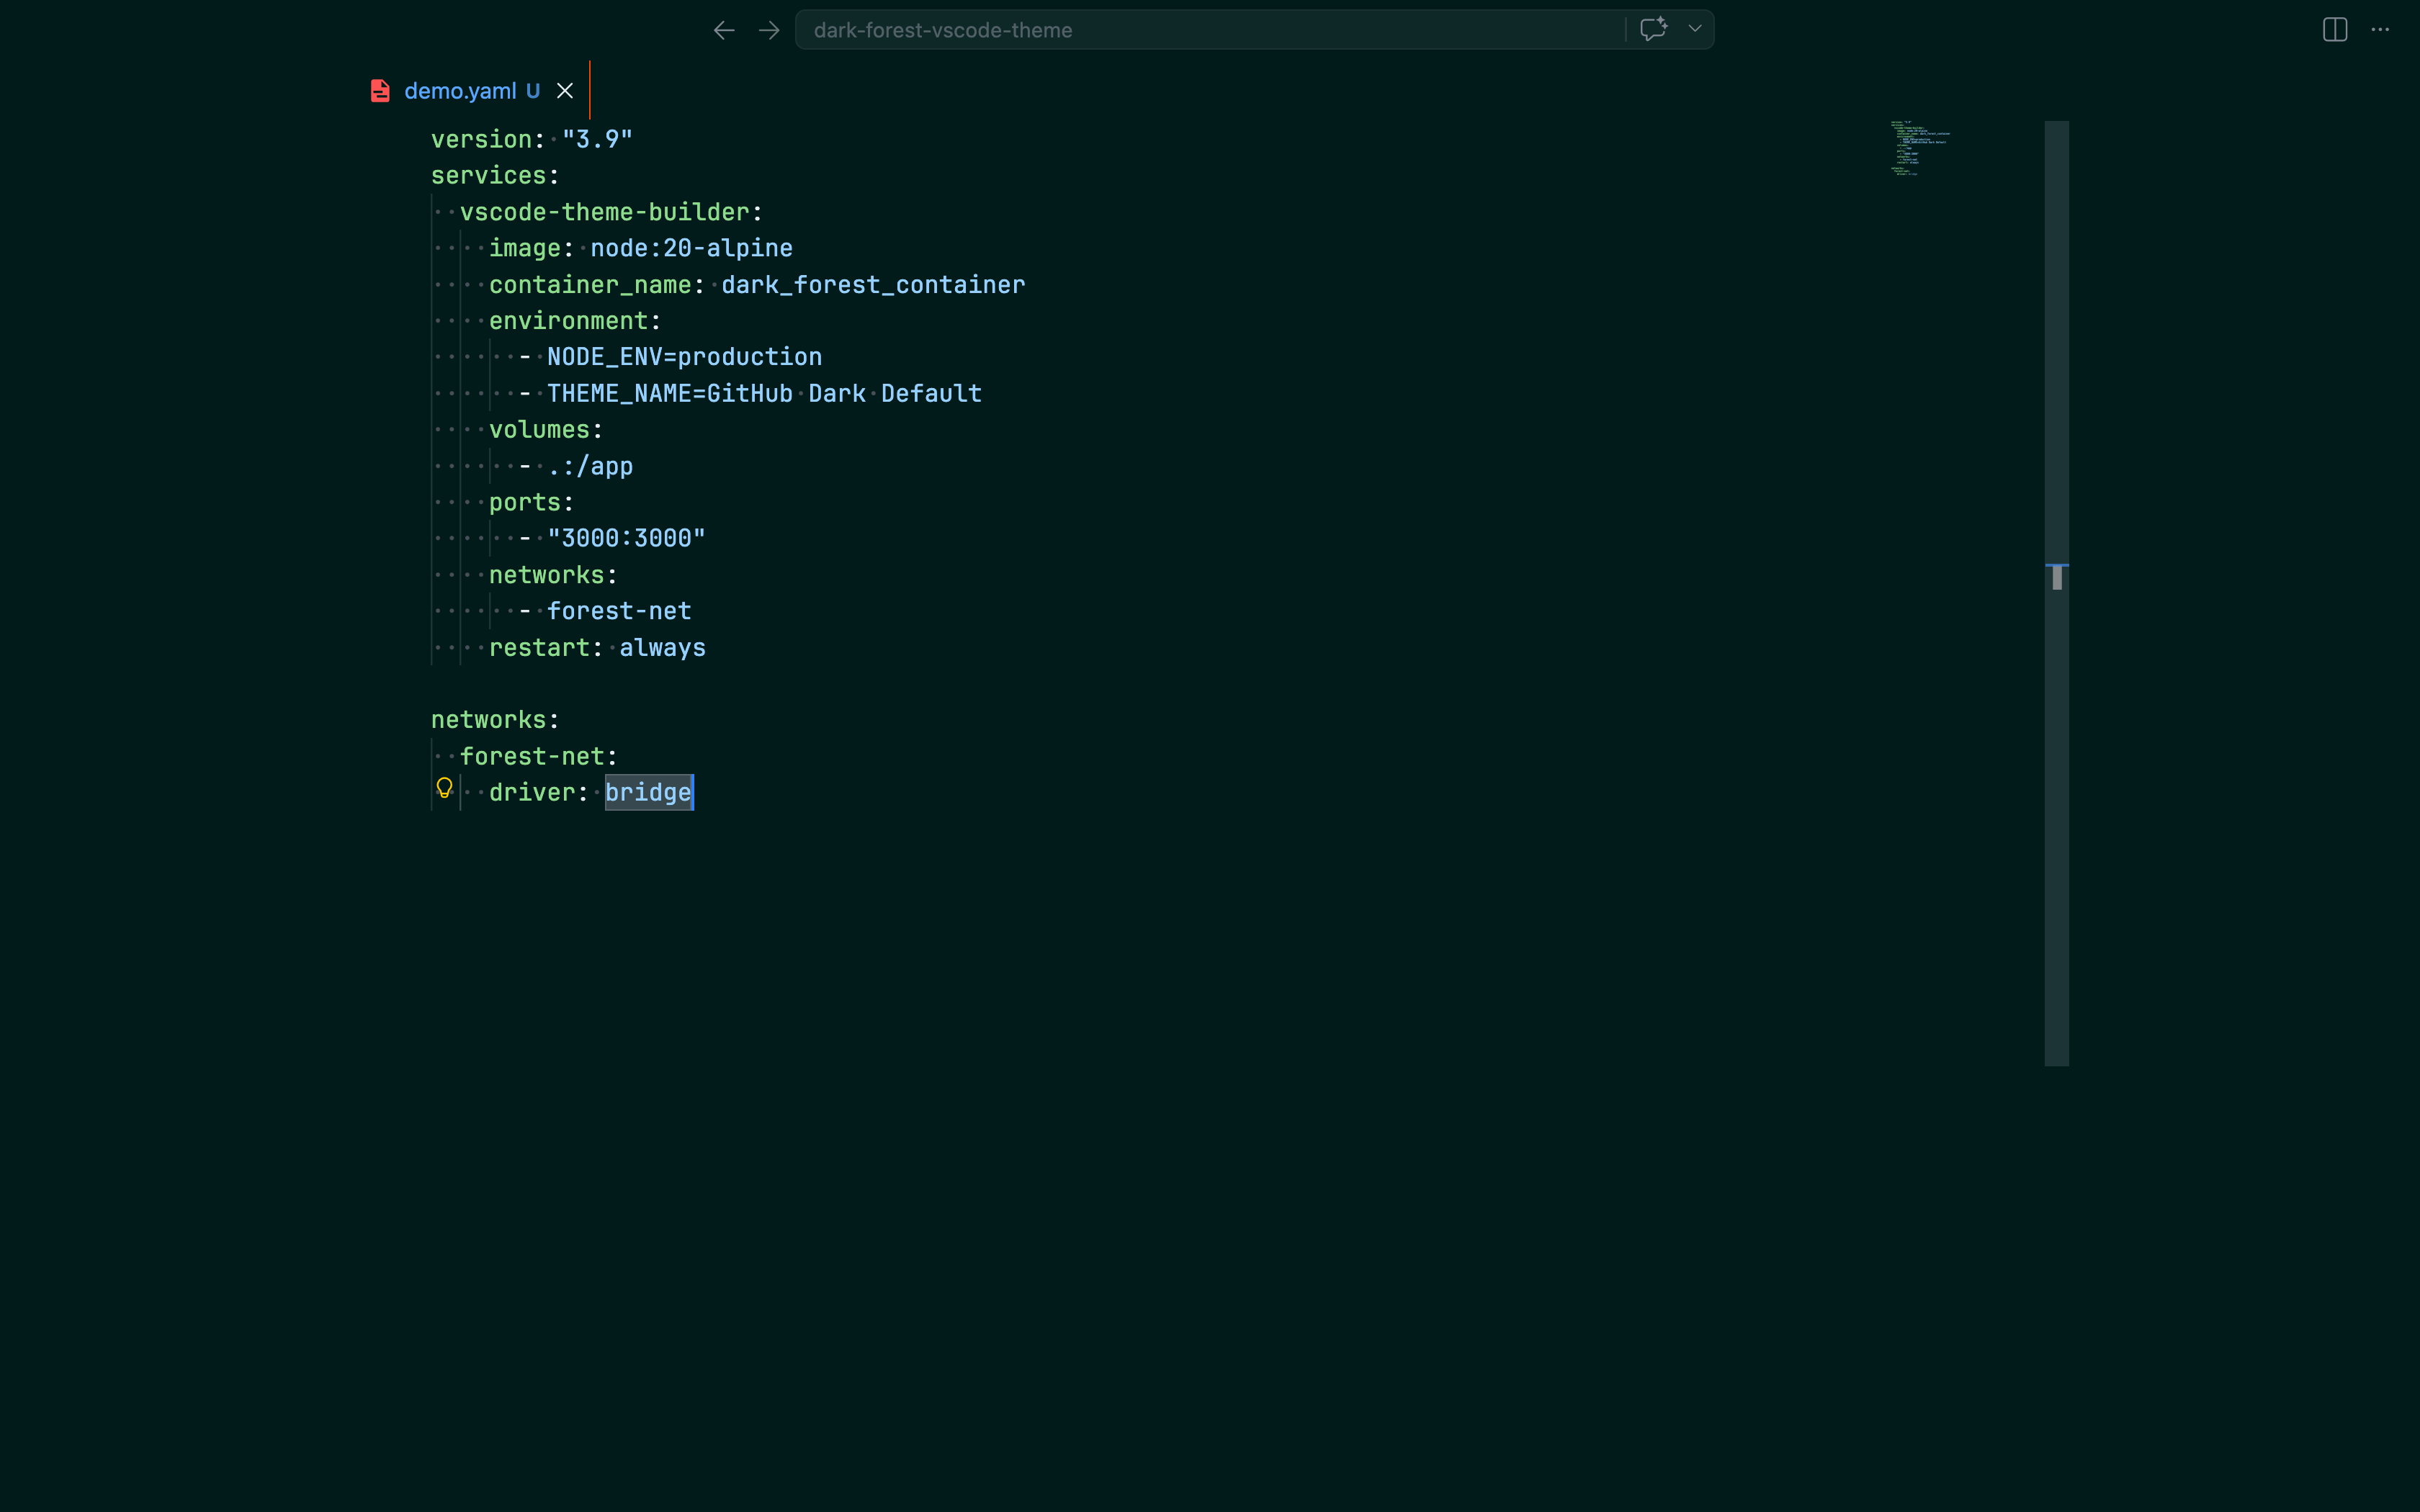Click the 'ports' key
The width and height of the screenshot is (2420, 1512).
[525, 502]
